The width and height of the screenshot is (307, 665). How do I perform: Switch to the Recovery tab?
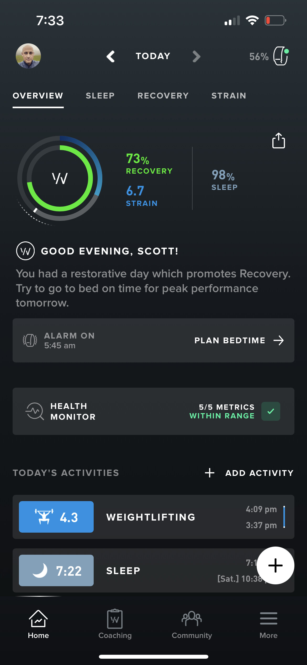coord(163,96)
